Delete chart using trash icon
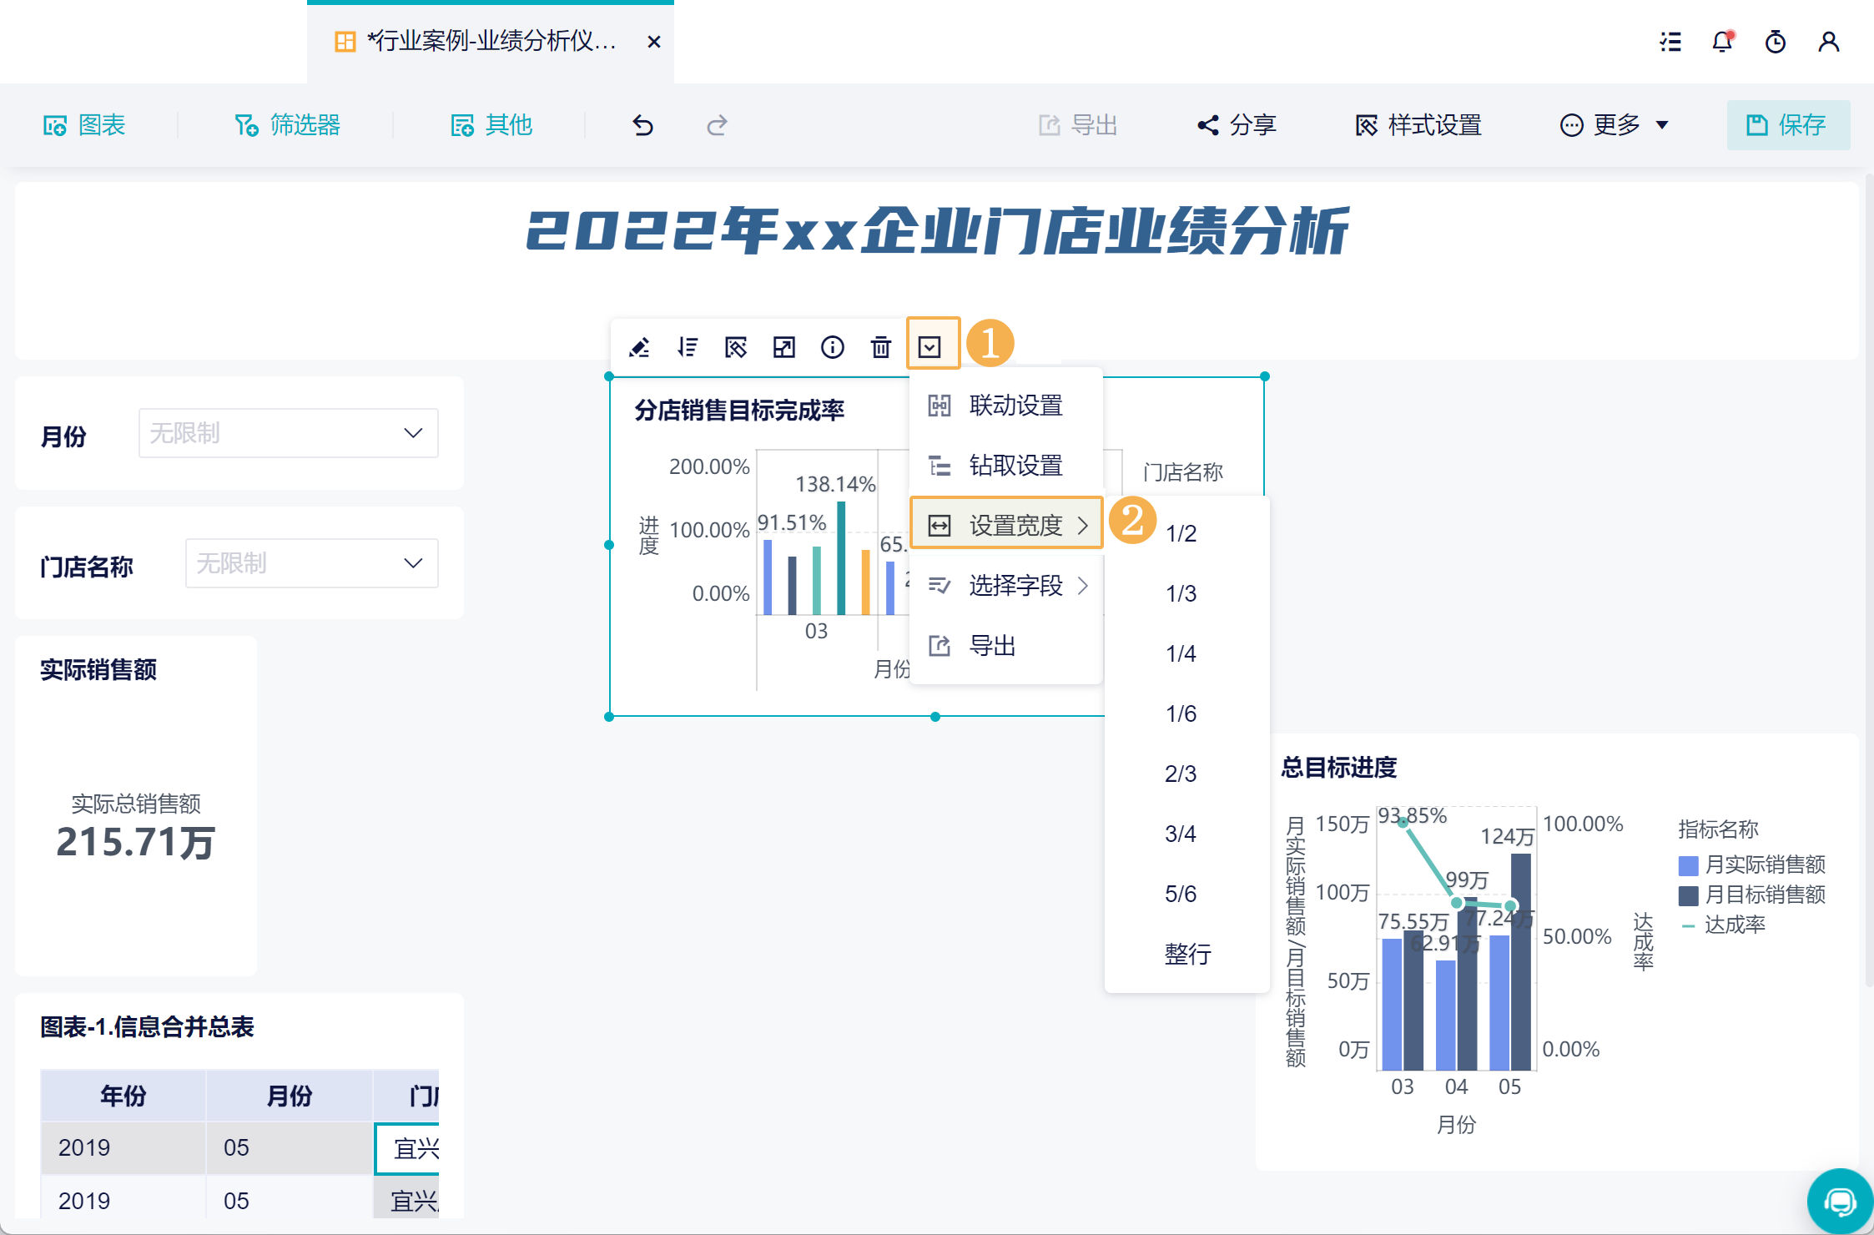Image resolution: width=1874 pixels, height=1235 pixels. tap(881, 347)
